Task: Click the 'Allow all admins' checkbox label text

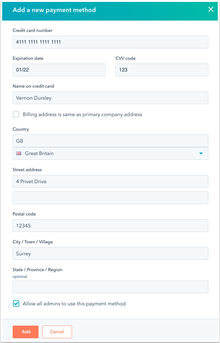Action: tap(74, 304)
